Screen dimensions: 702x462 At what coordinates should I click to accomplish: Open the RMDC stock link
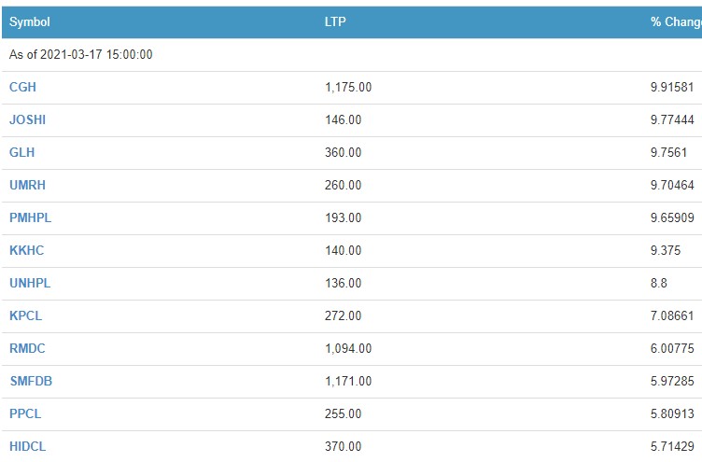[27, 348]
